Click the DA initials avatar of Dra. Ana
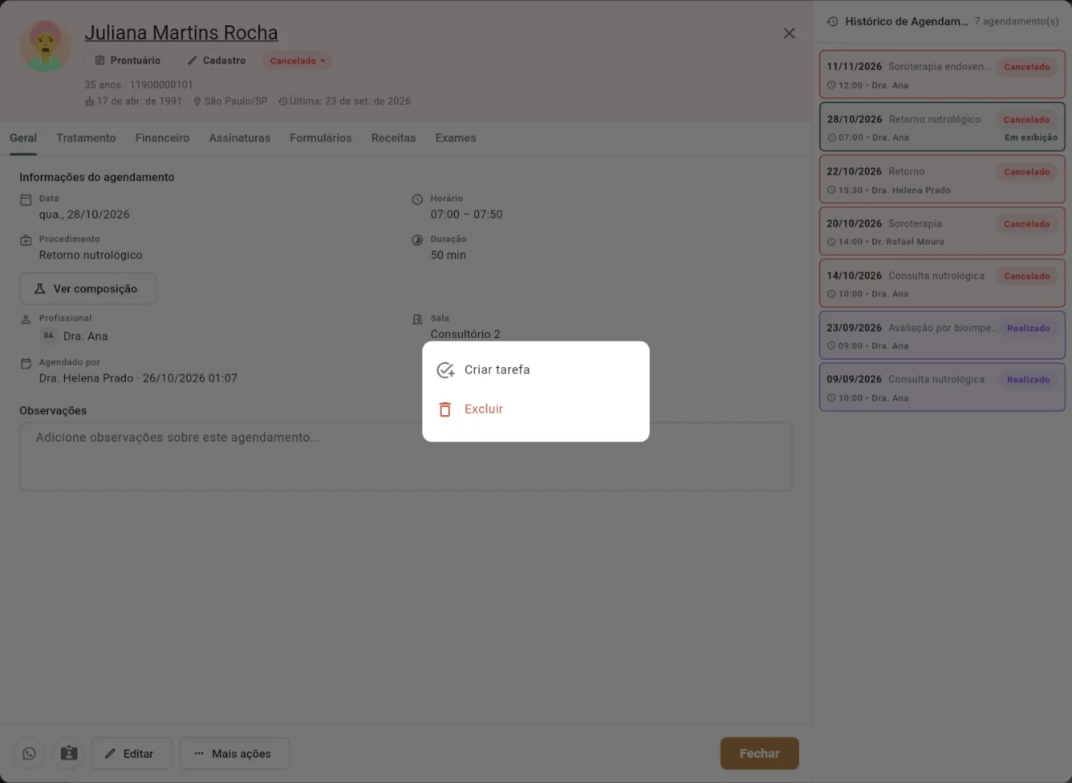Image resolution: width=1072 pixels, height=783 pixels. (49, 336)
